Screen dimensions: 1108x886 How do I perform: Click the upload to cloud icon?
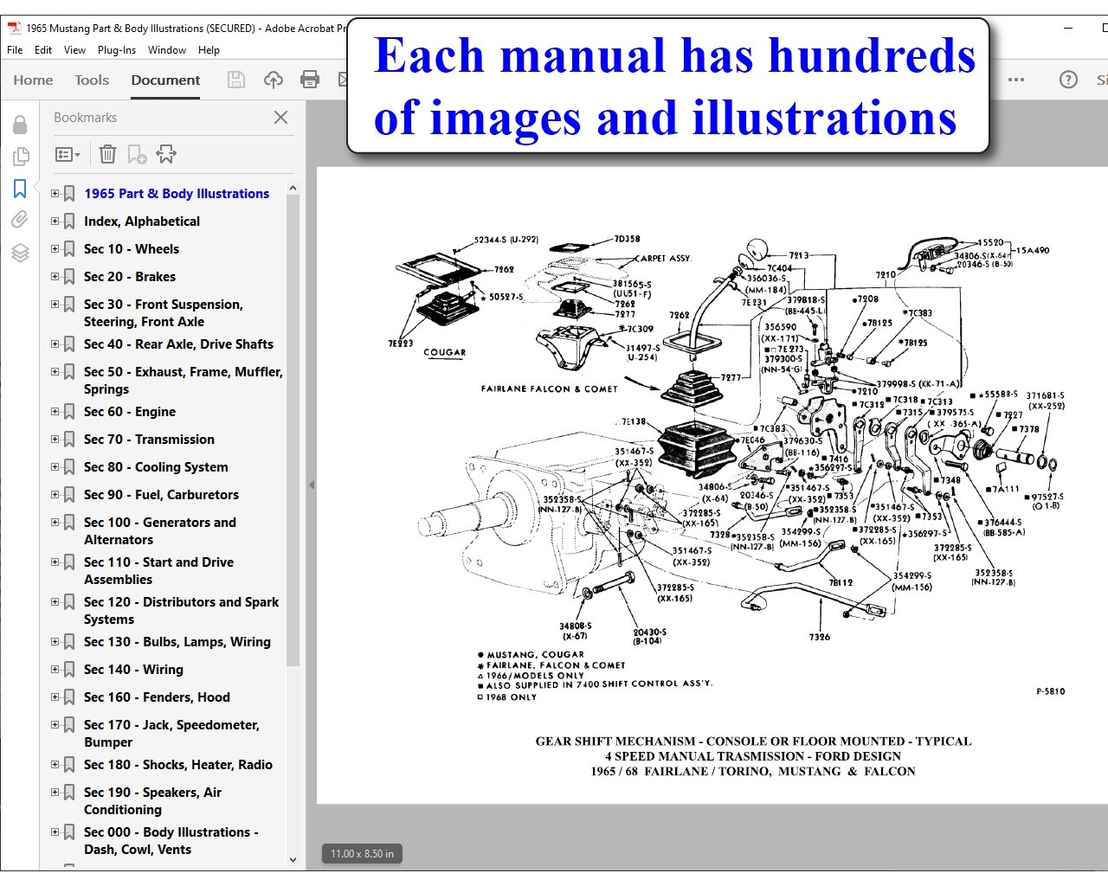(x=274, y=80)
